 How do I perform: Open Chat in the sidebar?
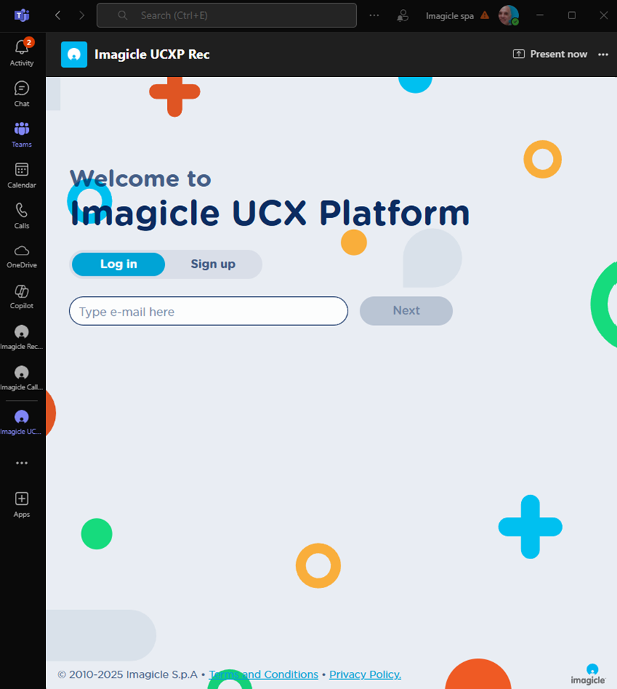[x=22, y=93]
